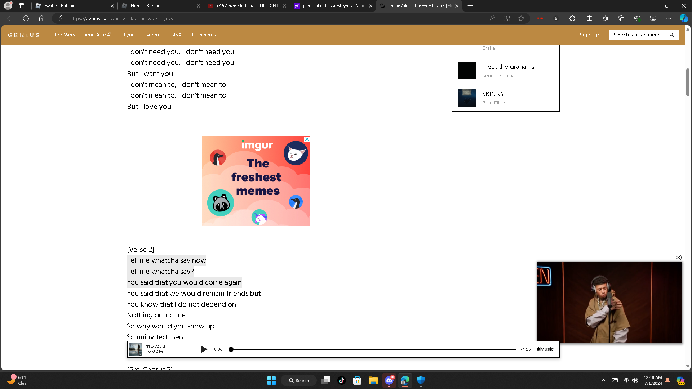The image size is (692, 389).
Task: Click the taskbar Search box
Action: (x=299, y=380)
